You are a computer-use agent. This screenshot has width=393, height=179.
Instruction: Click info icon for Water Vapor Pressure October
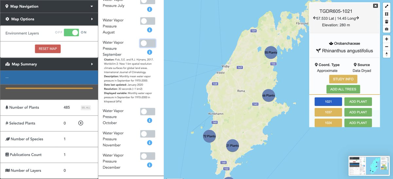pos(150,121)
